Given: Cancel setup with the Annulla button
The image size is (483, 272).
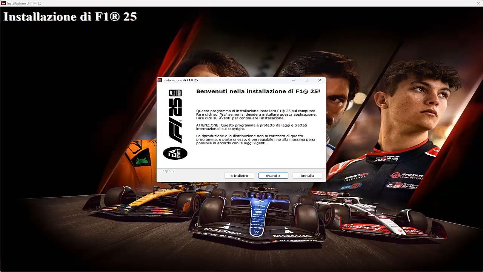Looking at the screenshot, I should (307, 176).
